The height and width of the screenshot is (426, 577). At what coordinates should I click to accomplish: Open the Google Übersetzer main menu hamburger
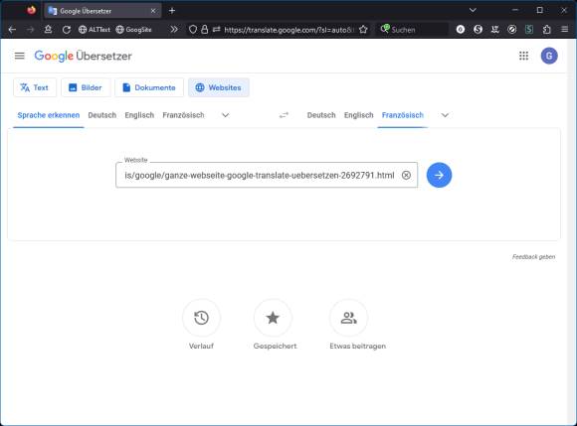point(20,56)
